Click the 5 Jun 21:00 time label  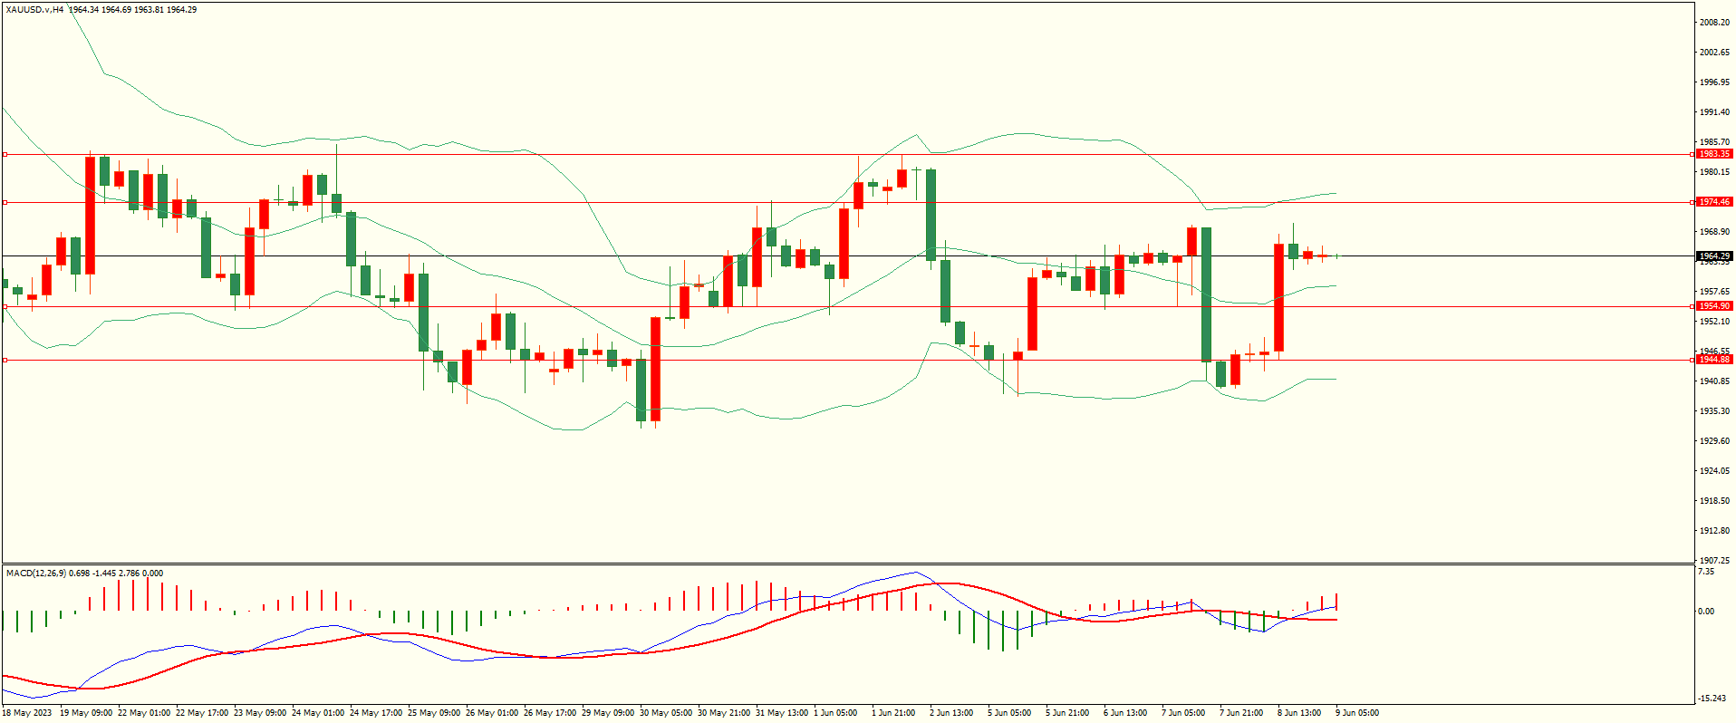[1067, 713]
